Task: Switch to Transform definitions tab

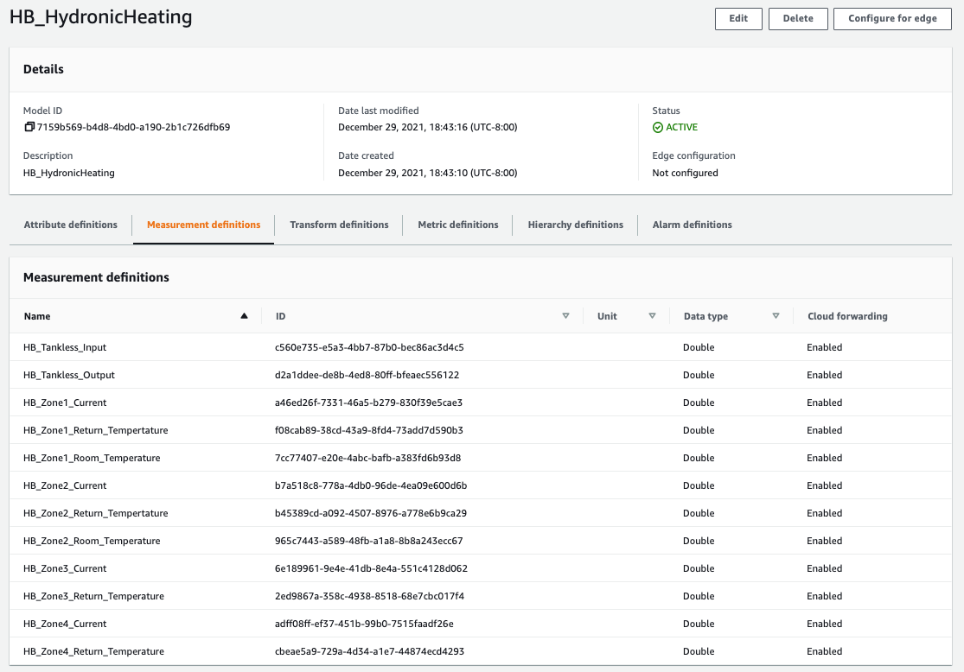Action: (339, 225)
